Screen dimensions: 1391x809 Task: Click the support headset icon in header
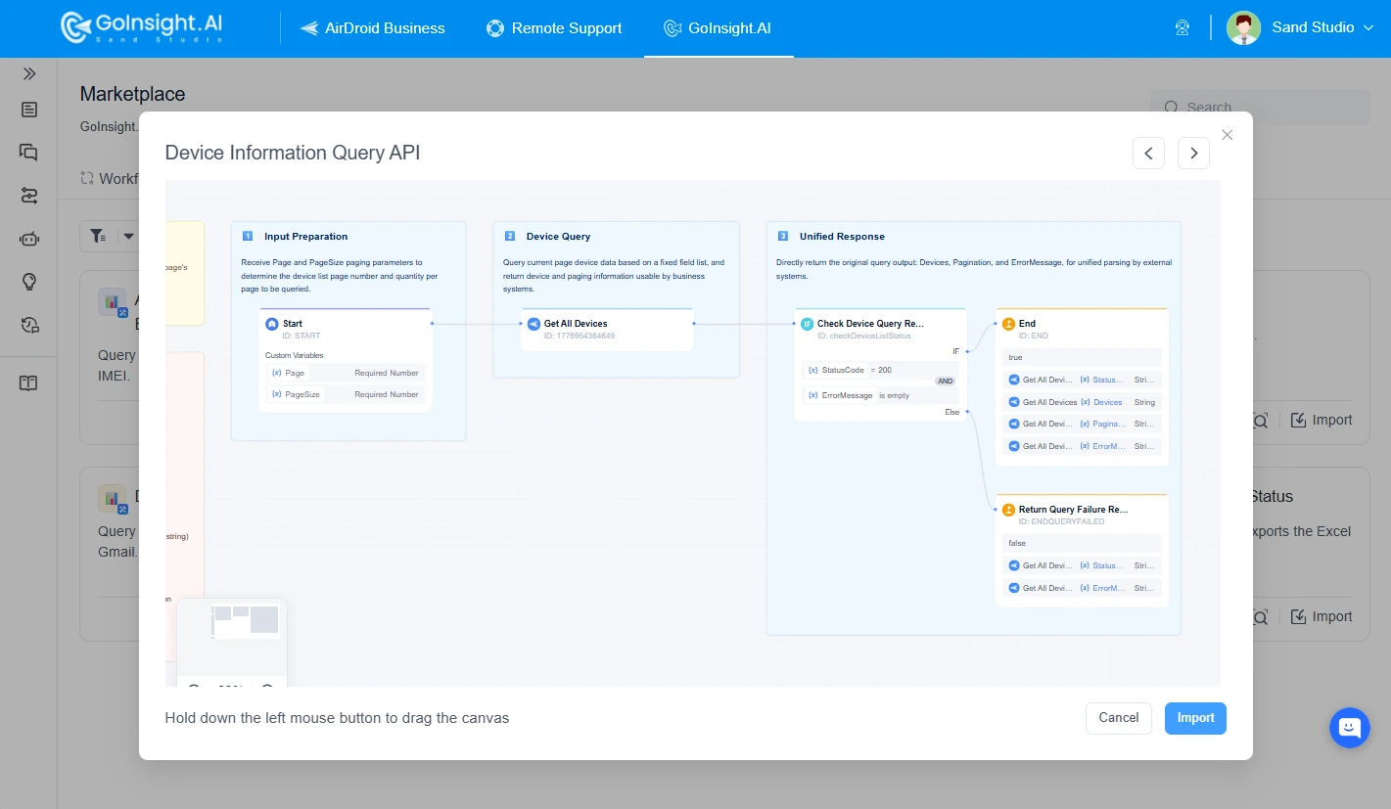(x=1182, y=28)
